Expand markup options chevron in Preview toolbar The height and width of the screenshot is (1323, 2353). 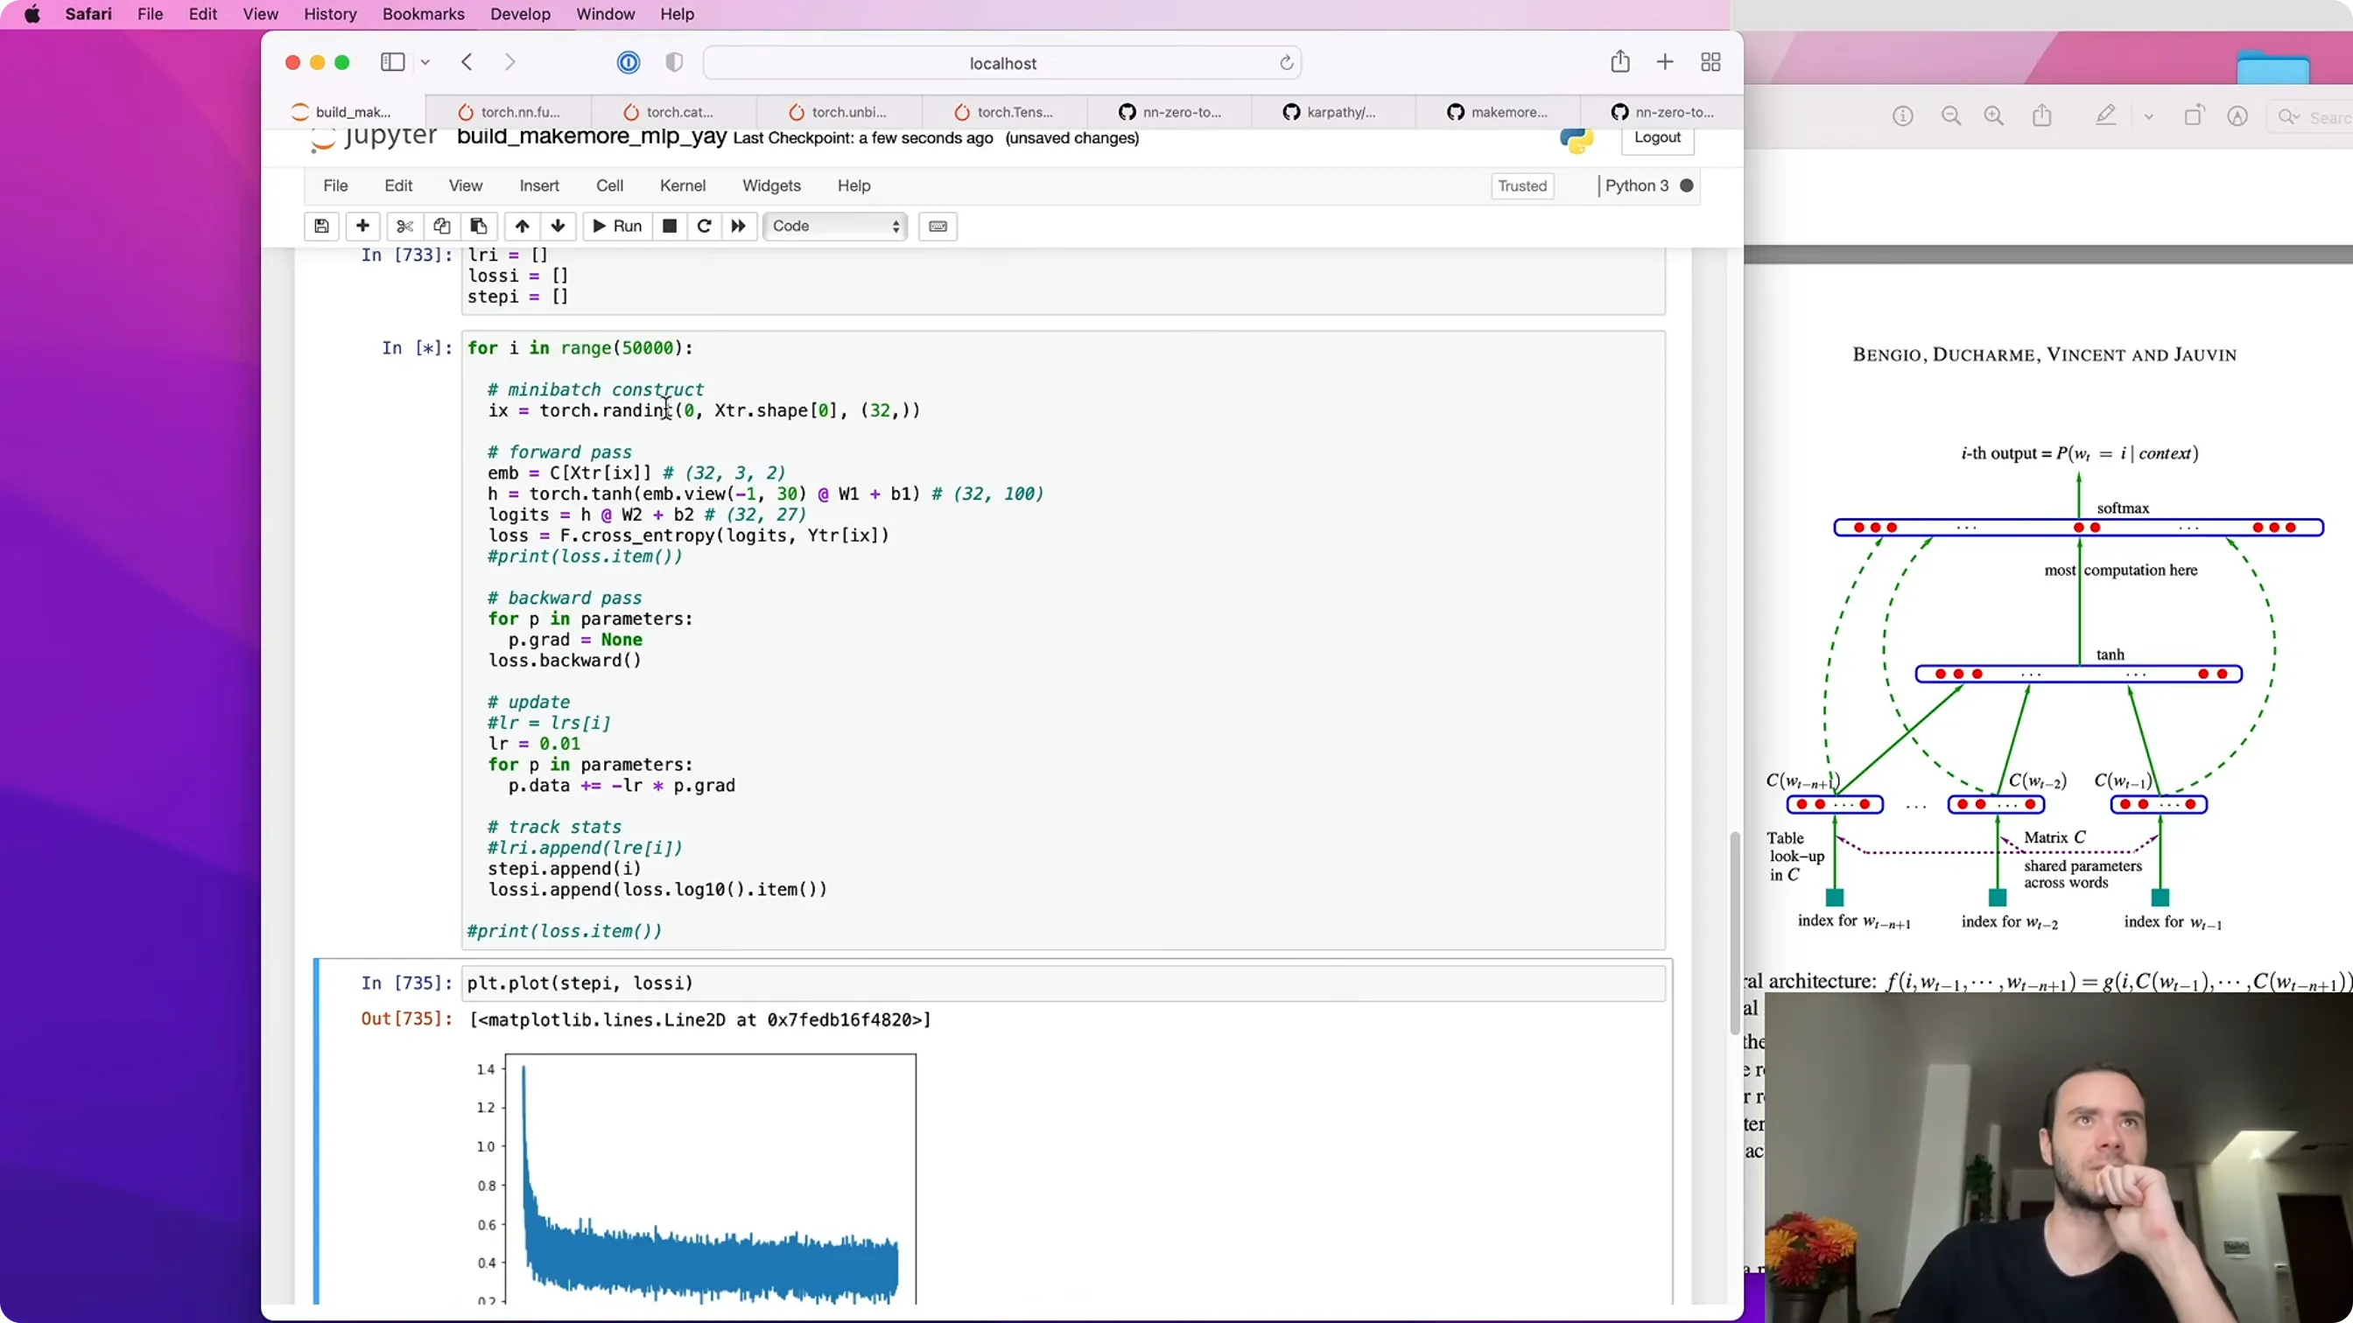2148,116
